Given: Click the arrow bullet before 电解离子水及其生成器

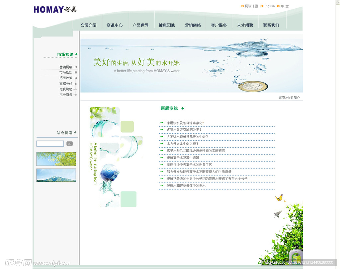Looking at the screenshot, I should 162,158.
